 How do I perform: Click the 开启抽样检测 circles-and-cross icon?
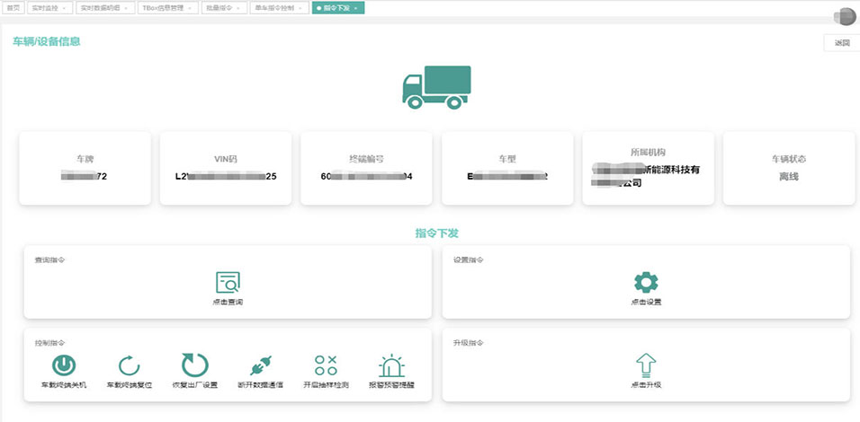(326, 365)
